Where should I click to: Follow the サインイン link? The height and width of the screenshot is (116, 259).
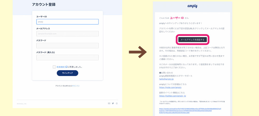coord(76,86)
